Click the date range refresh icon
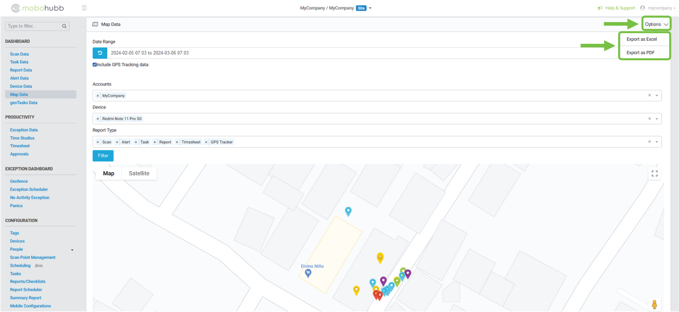 tap(100, 53)
